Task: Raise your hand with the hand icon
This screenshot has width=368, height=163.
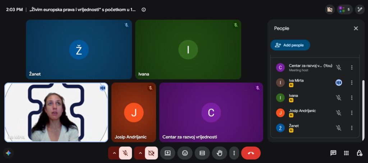Action: click(x=220, y=153)
